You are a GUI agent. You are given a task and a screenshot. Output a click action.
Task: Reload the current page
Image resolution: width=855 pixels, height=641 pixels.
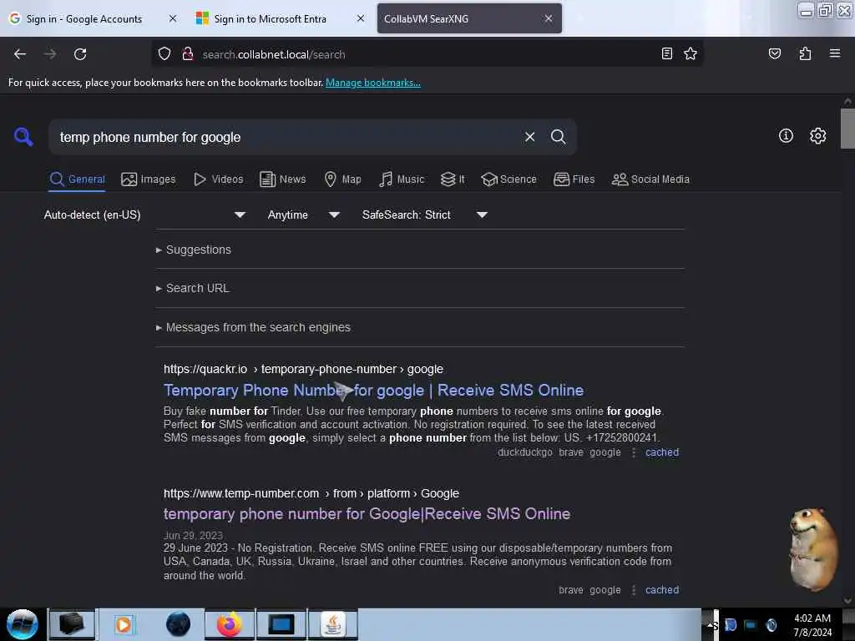point(80,54)
